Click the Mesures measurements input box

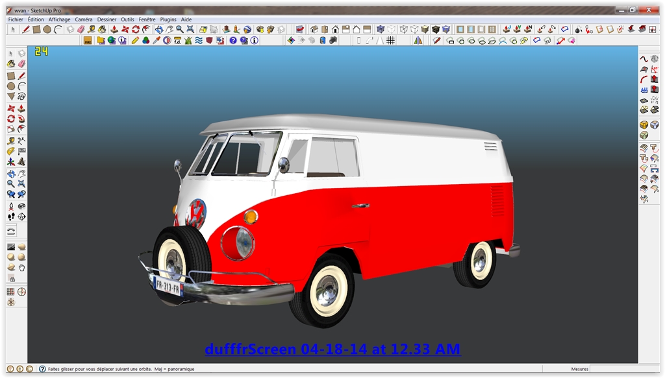click(x=624, y=369)
